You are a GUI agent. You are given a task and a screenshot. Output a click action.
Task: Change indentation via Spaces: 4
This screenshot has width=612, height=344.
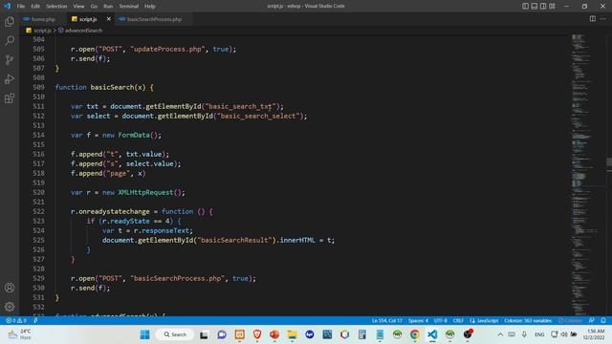coord(418,321)
